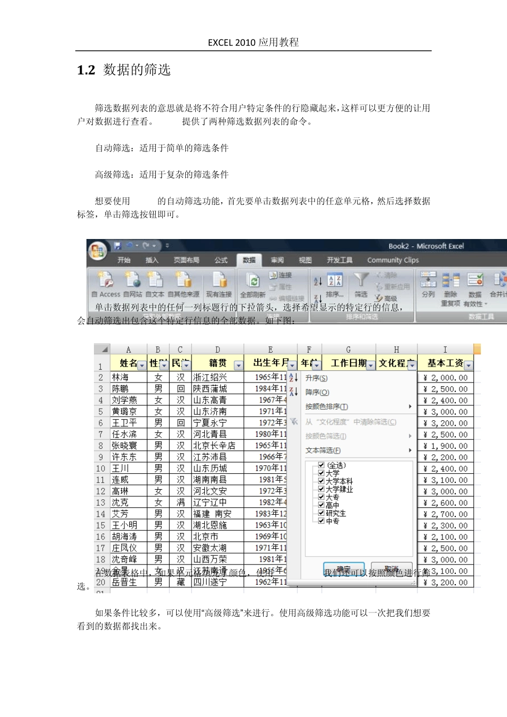Click the 升序 sort icon in filter menu
This screenshot has height=717, width=507.
point(294,378)
